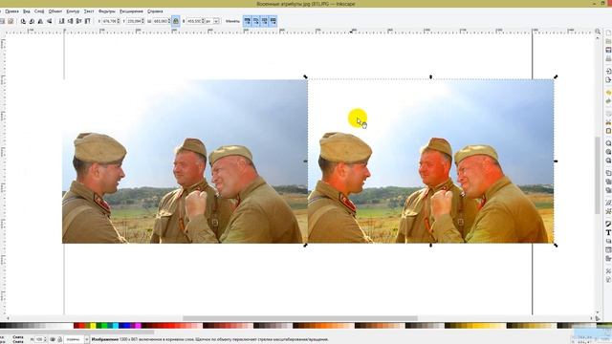Toggle move gradients with object
The width and height of the screenshot is (612, 344).
point(265,21)
